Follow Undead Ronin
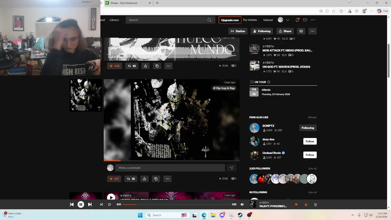The width and height of the screenshot is (391, 220). click(x=310, y=155)
